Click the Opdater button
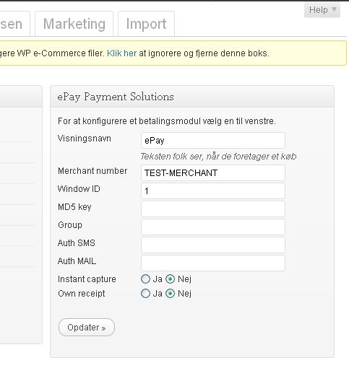This screenshot has width=349, height=381. [x=87, y=328]
